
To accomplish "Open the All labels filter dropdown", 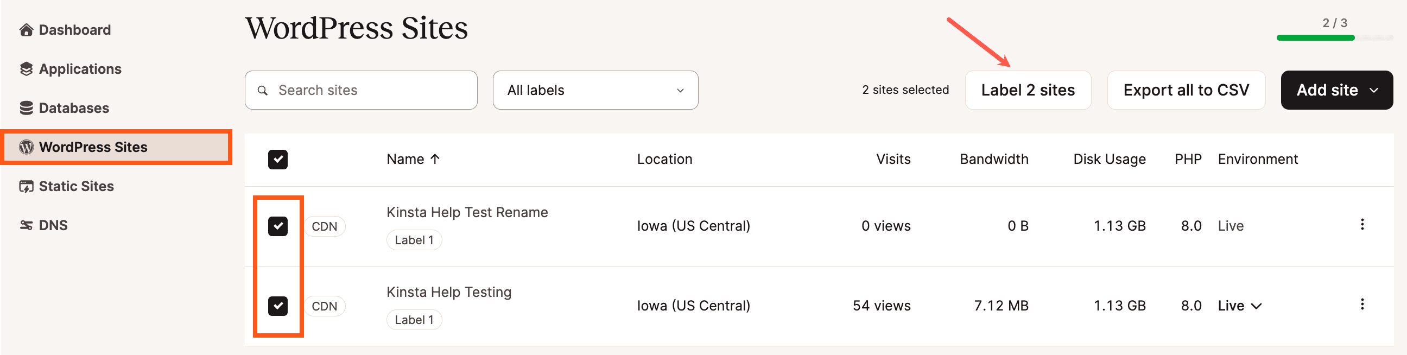I will [595, 90].
